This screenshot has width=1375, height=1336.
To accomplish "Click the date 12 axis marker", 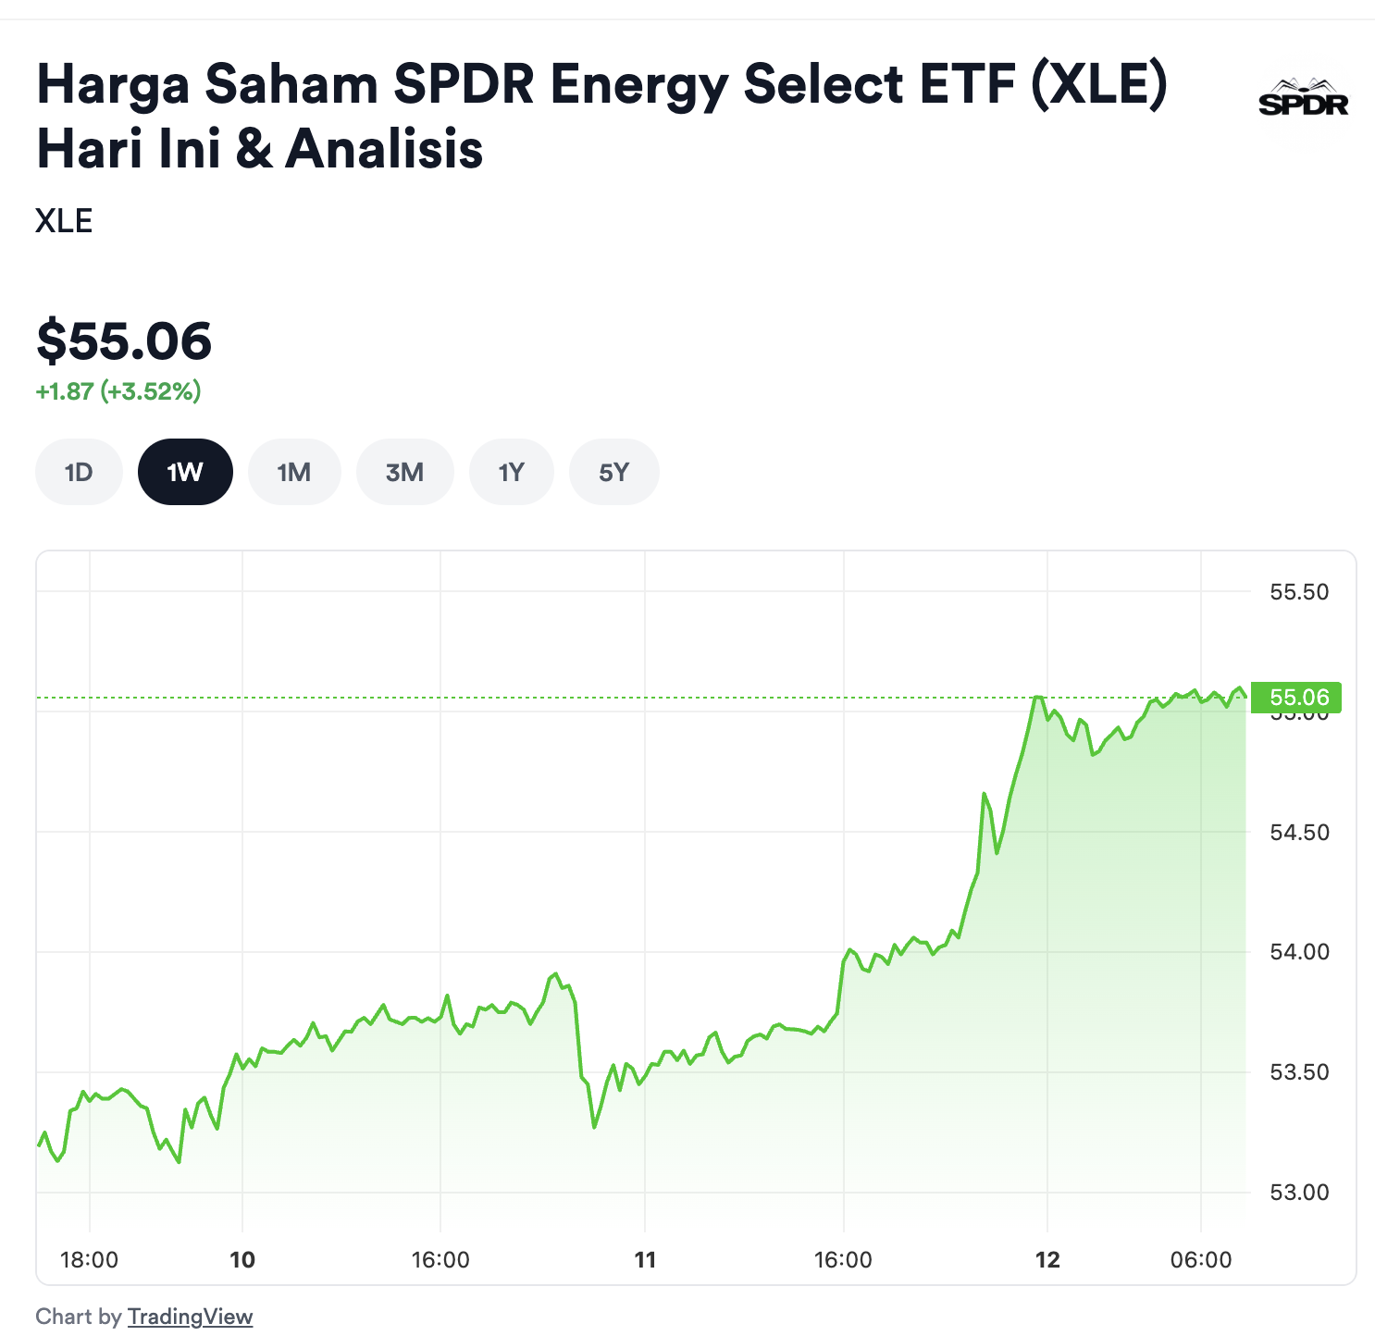I will [x=1047, y=1260].
